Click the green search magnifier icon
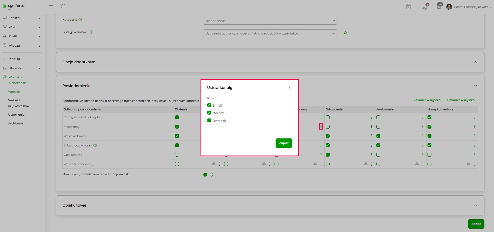This screenshot has height=232, width=494. click(345, 33)
